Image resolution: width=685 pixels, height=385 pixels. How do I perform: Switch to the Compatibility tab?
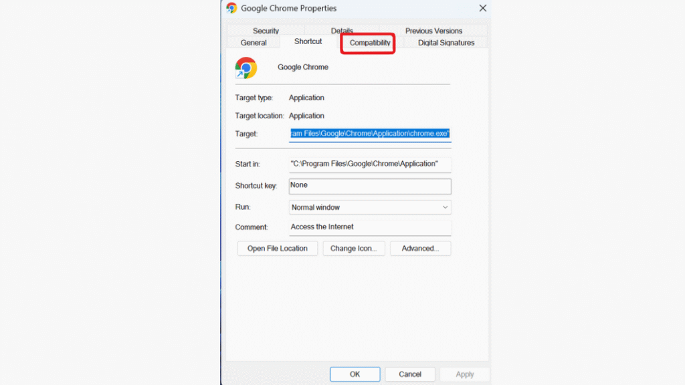coord(369,43)
